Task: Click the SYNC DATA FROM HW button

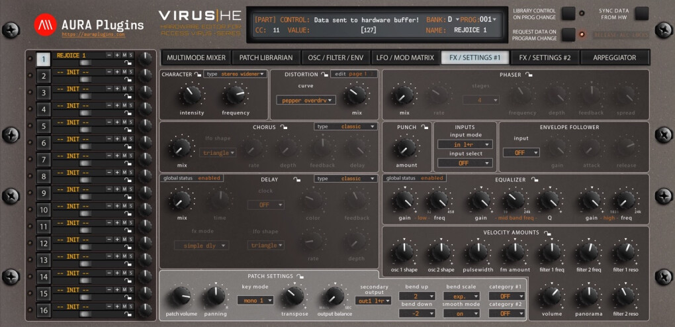Action: (x=641, y=14)
